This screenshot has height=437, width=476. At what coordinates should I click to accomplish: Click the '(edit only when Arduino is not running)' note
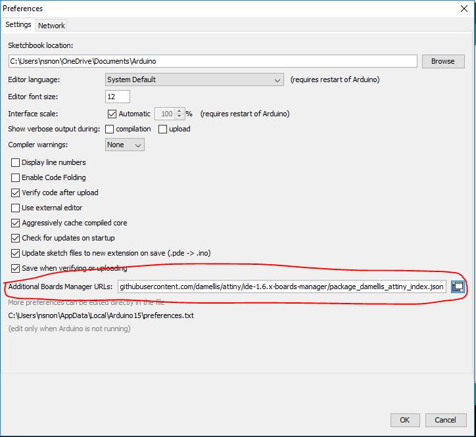[69, 329]
